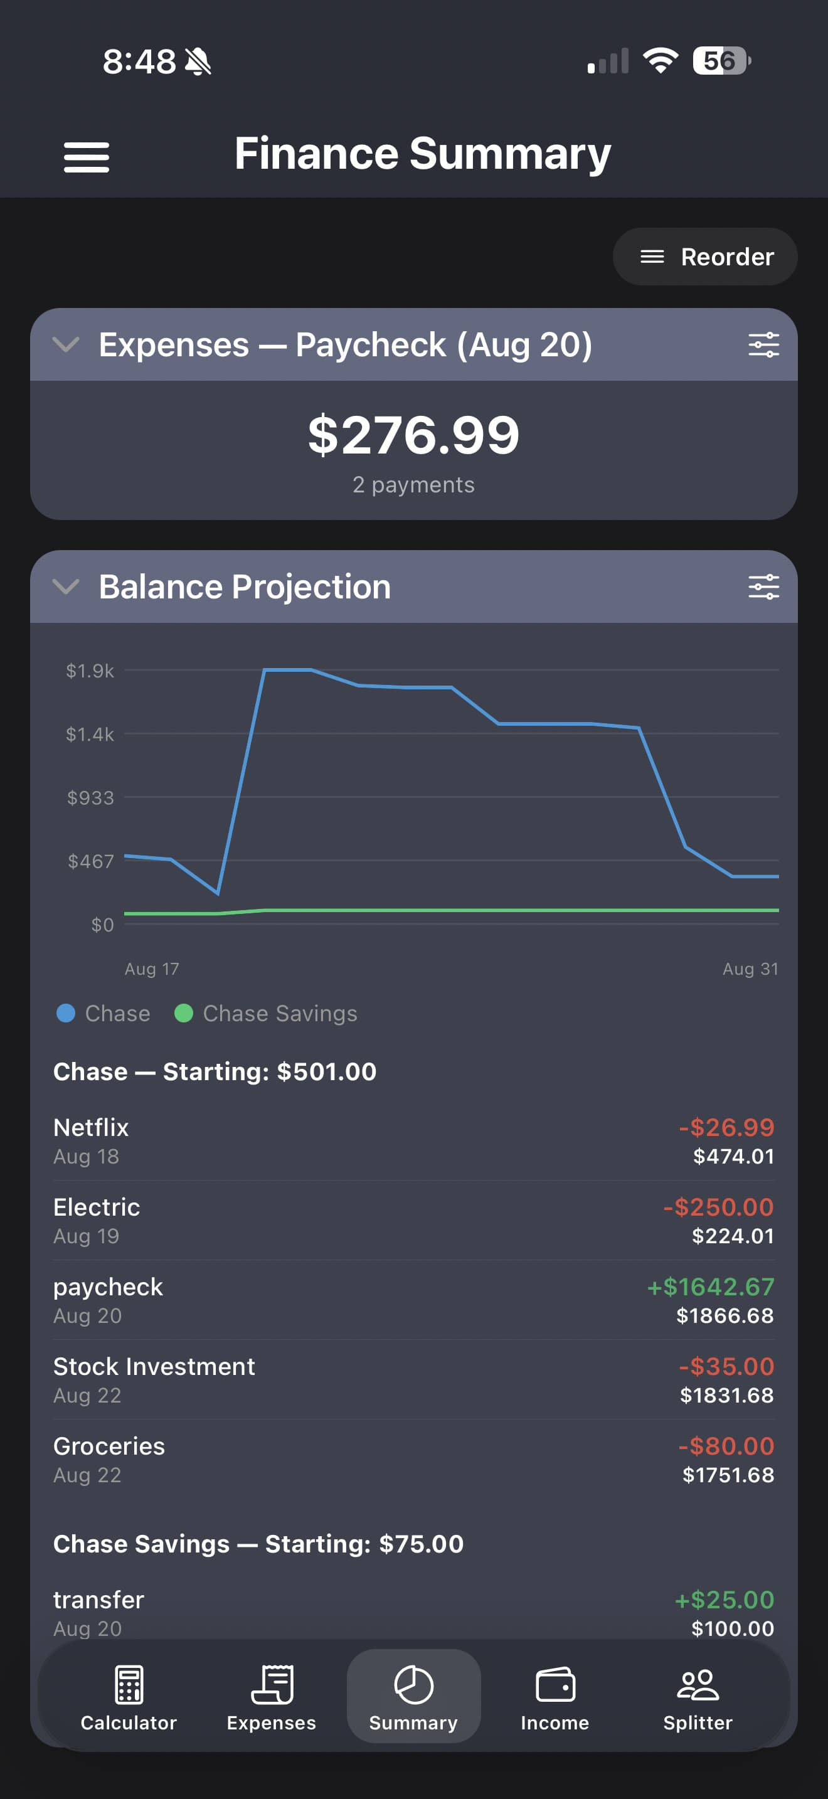Tap the -$250.00 Electric amount
Screen dimensions: 828x1799
pos(718,1207)
